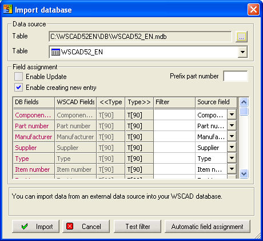Click the field table scrollbar thumb

(244, 111)
